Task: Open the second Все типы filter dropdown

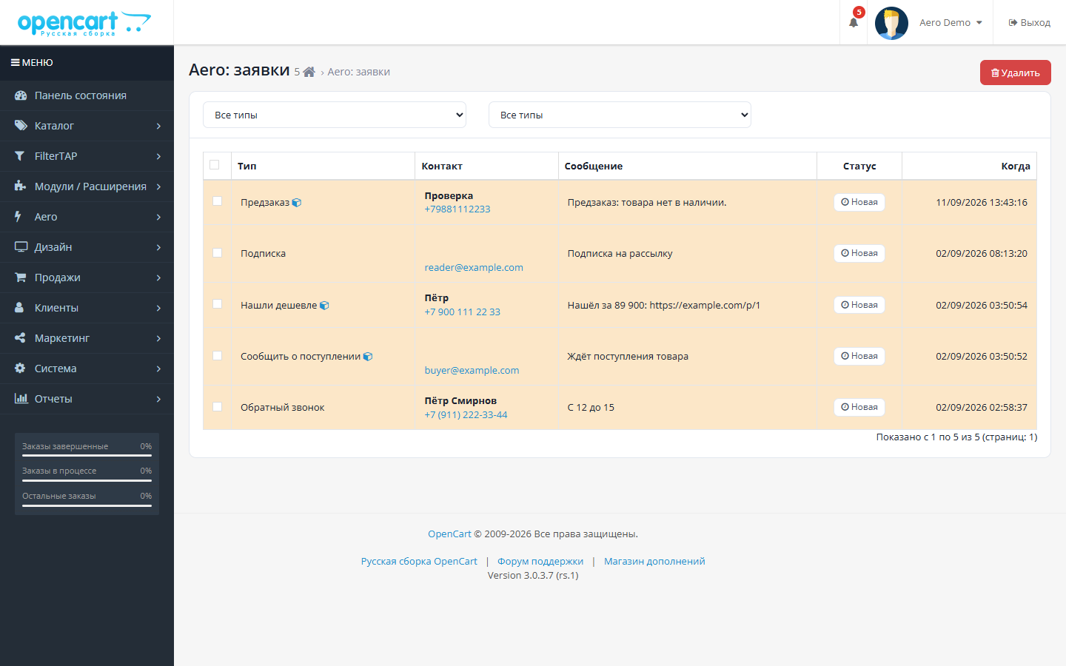Action: (620, 115)
